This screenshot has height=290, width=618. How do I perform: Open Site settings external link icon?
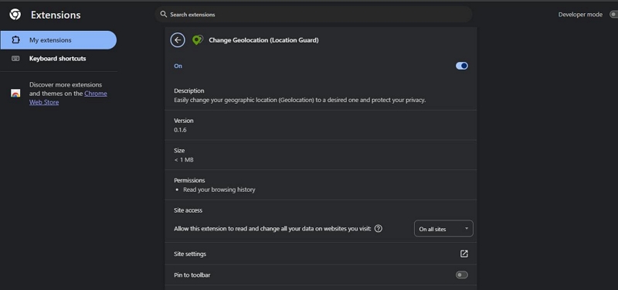click(x=464, y=254)
